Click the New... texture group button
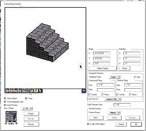 point(96,118)
